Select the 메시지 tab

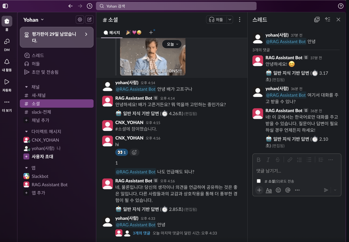point(112,33)
